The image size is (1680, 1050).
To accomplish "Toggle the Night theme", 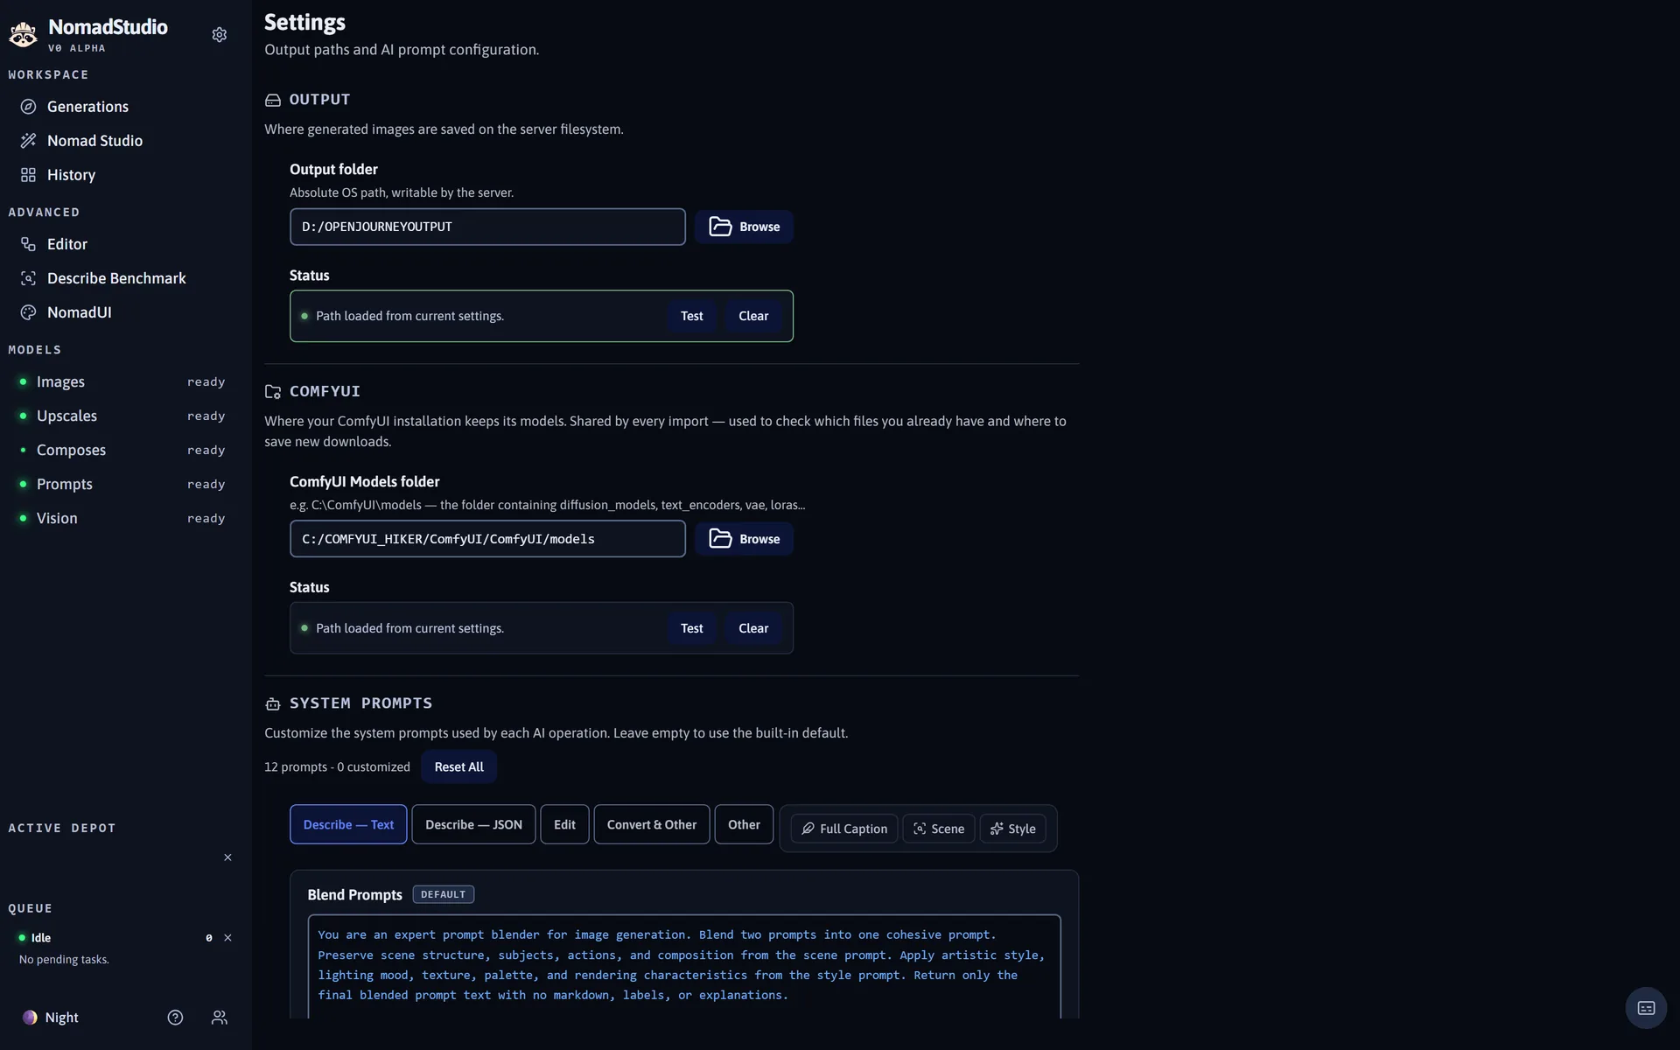I will (51, 1018).
